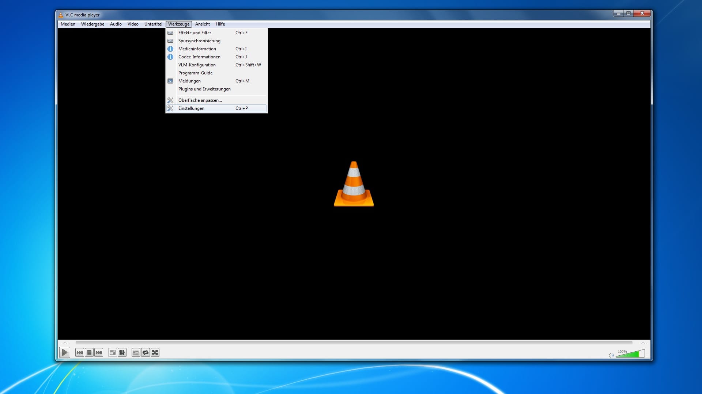
Task: Stop playback with the Stop button
Action: (89, 352)
